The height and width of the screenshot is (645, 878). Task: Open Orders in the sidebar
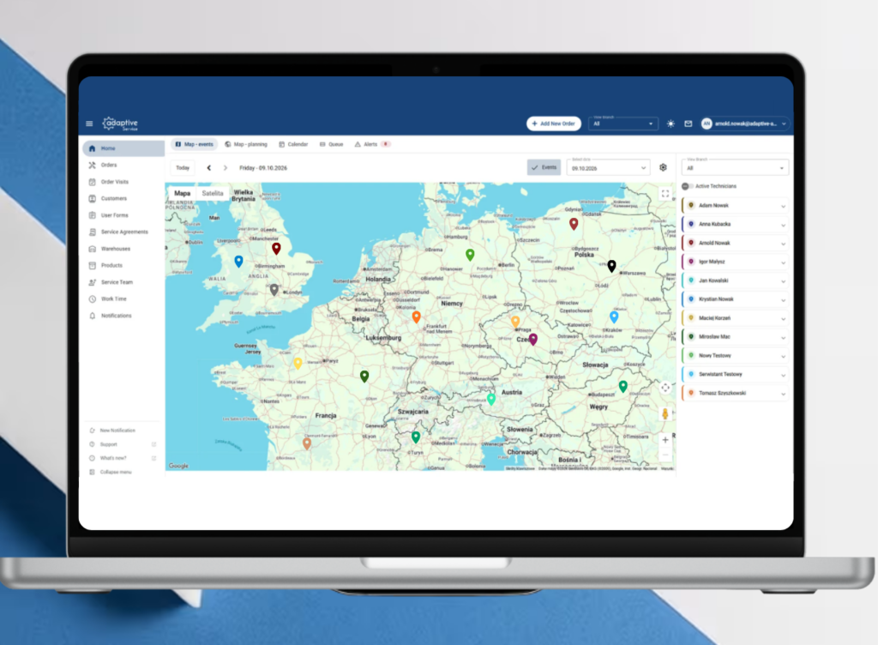pyautogui.click(x=123, y=166)
